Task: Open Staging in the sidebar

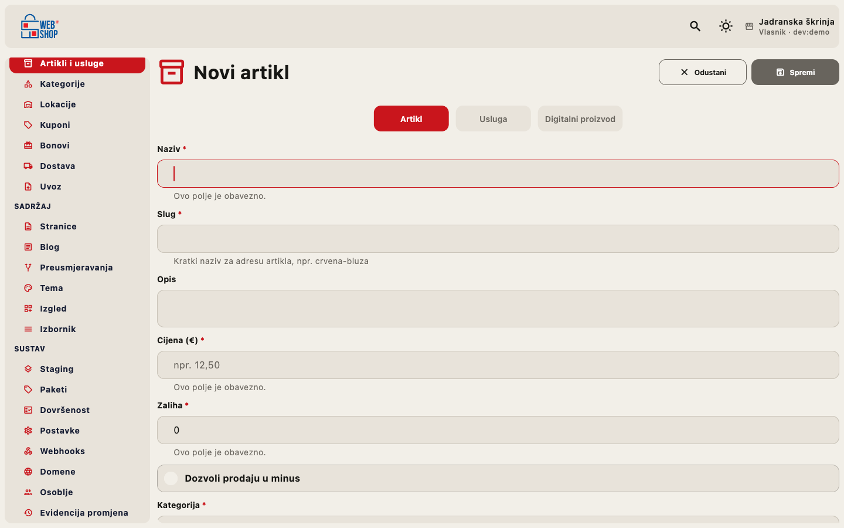Action: coord(77,369)
